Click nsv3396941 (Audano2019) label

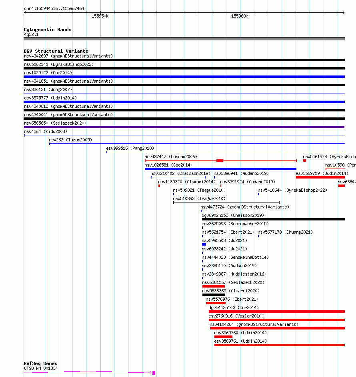241,174
